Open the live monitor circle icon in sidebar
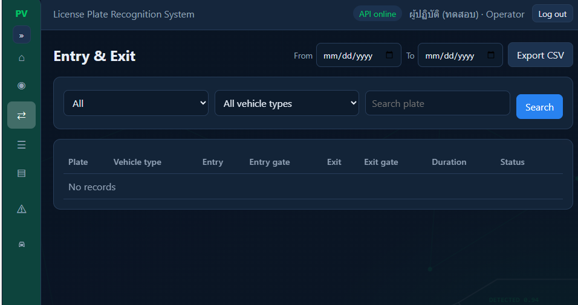The width and height of the screenshot is (578, 305). [x=21, y=86]
